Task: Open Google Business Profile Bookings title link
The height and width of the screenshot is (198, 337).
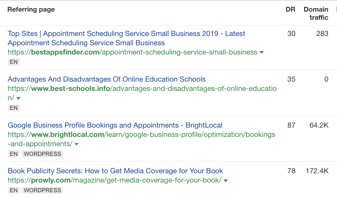Action: pyautogui.click(x=115, y=125)
